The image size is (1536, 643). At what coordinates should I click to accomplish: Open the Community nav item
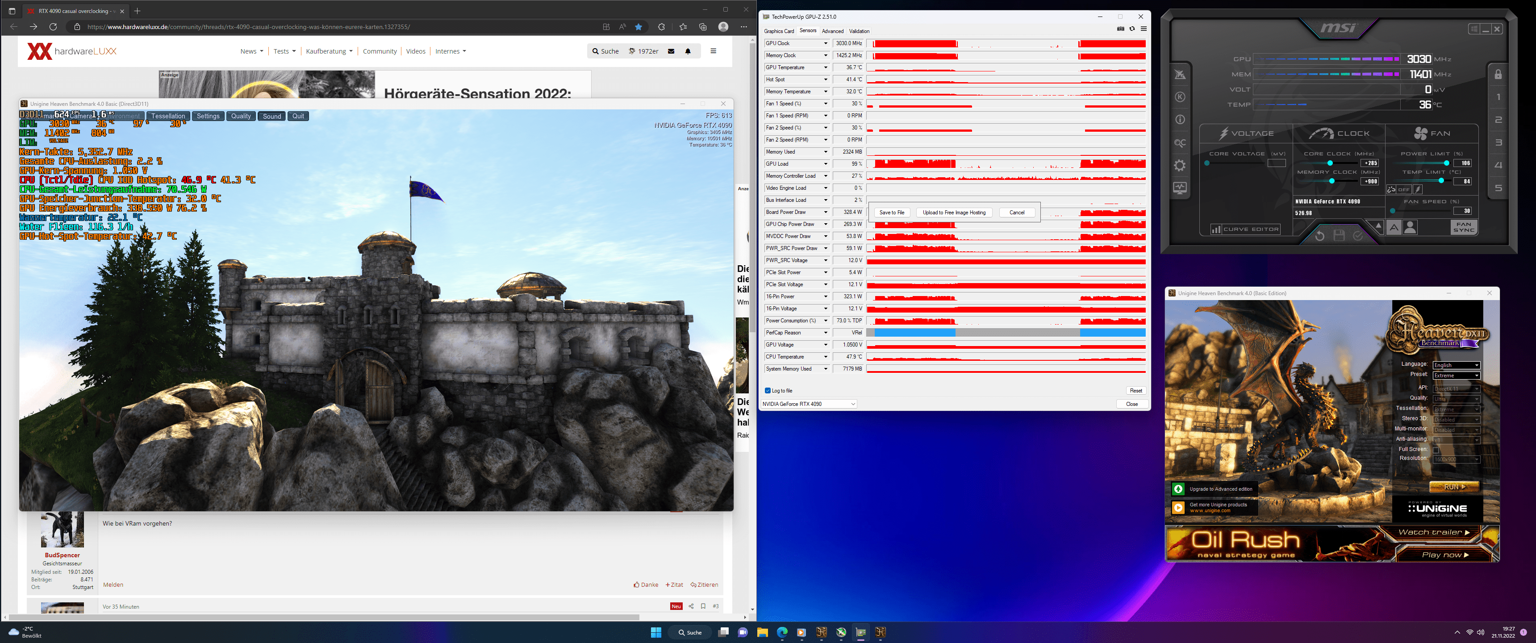point(380,51)
